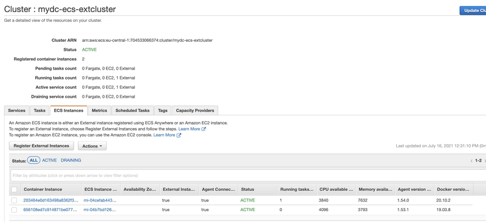Open the Scheduled Tasks tab

[x=132, y=110]
